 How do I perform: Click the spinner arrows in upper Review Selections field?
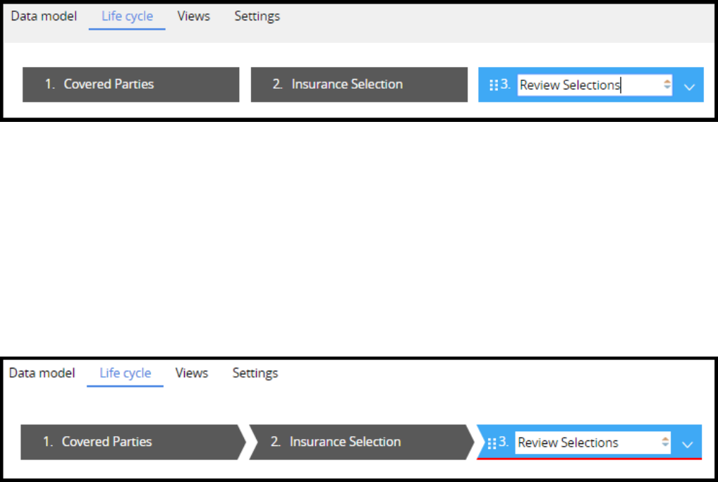(x=666, y=85)
